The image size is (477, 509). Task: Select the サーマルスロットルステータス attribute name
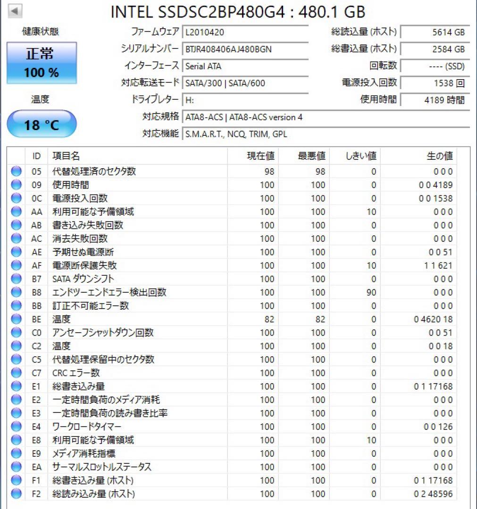[102, 467]
